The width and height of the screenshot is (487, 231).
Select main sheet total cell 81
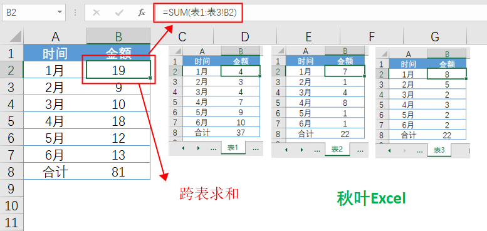118,171
